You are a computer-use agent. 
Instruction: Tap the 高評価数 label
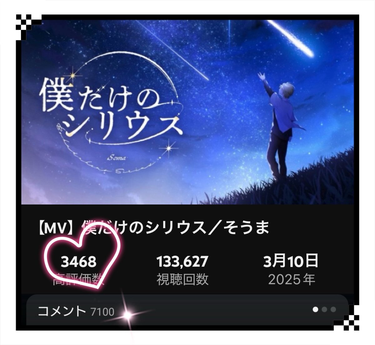[x=78, y=279]
